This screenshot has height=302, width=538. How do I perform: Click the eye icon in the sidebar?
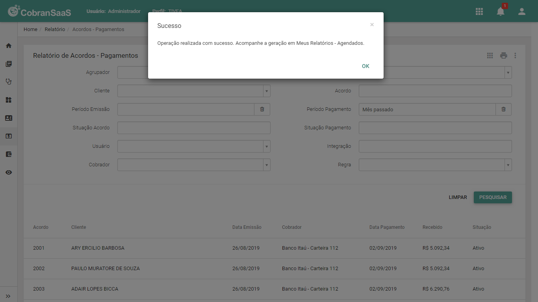click(9, 172)
